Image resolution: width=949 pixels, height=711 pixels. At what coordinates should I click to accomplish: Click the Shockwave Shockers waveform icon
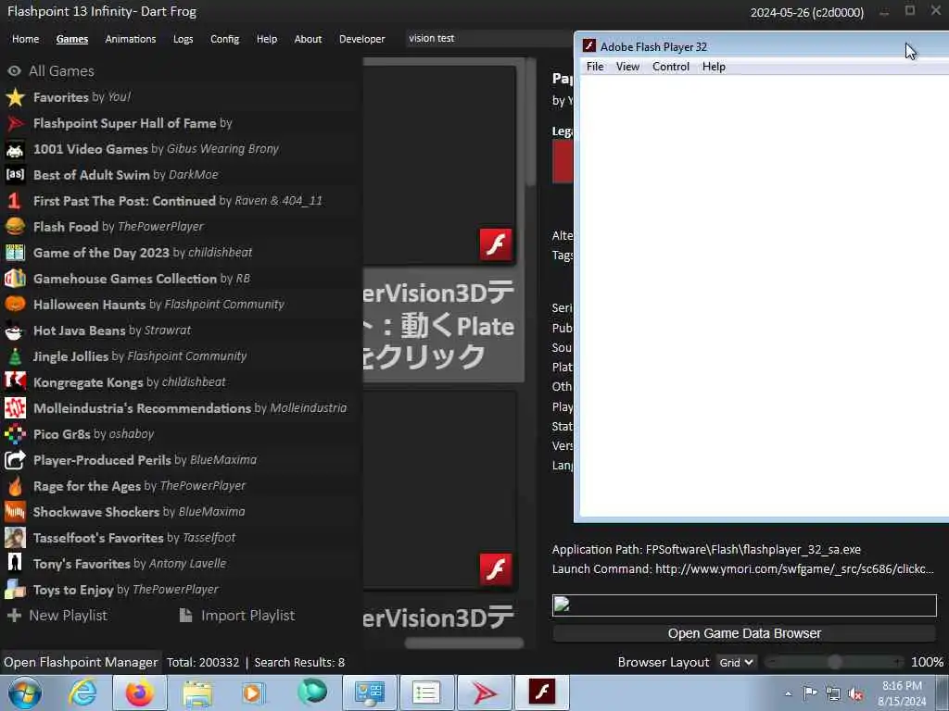[15, 512]
